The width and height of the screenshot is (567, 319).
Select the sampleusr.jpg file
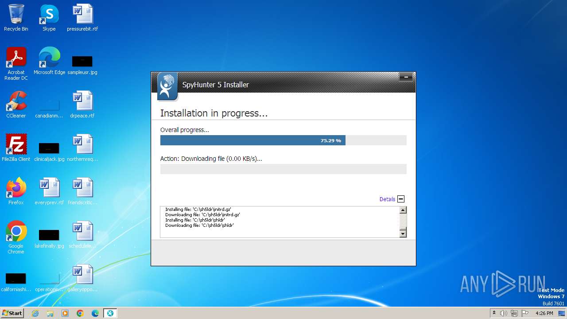click(x=82, y=64)
